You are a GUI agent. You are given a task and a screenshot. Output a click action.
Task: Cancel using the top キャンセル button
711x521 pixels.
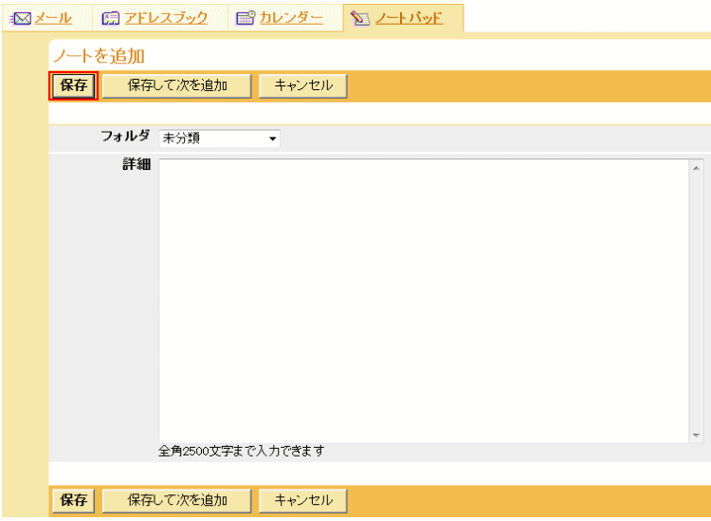pyautogui.click(x=303, y=85)
